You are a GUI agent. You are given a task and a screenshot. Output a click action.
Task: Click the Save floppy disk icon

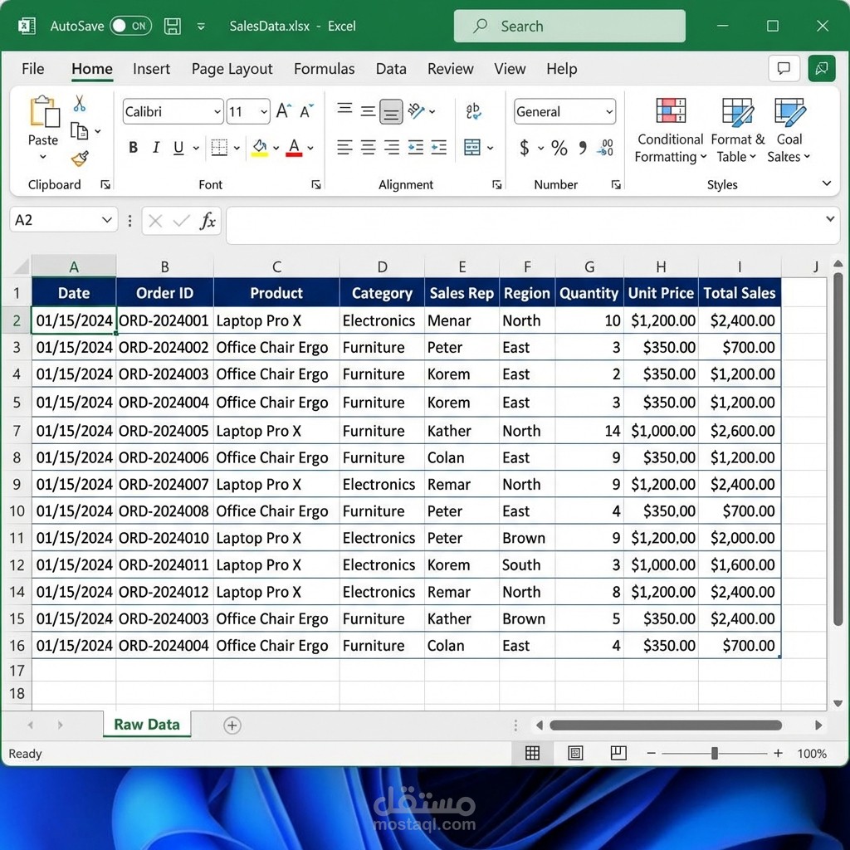(173, 26)
